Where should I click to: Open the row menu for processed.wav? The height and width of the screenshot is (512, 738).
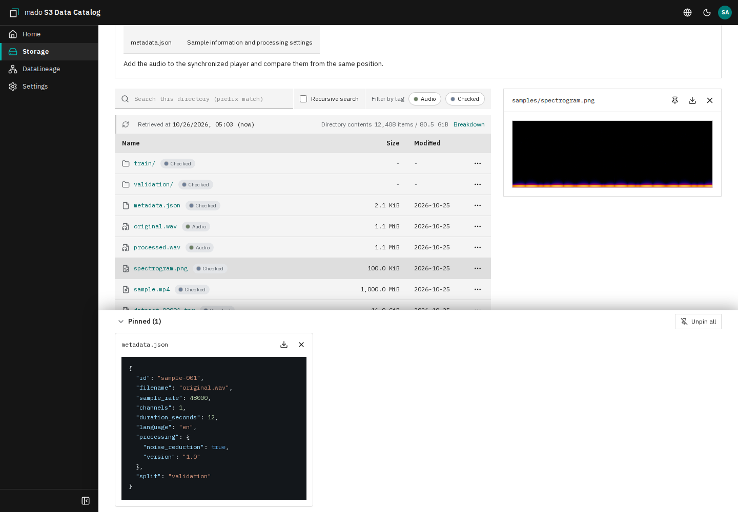[478, 247]
